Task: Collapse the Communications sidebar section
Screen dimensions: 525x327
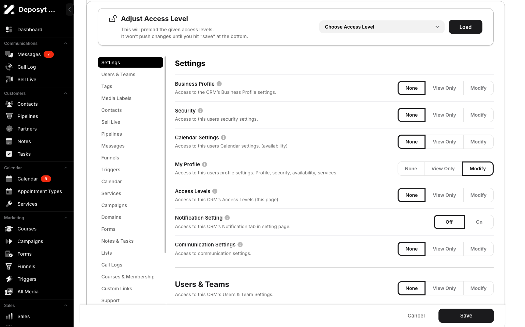Action: [66, 44]
